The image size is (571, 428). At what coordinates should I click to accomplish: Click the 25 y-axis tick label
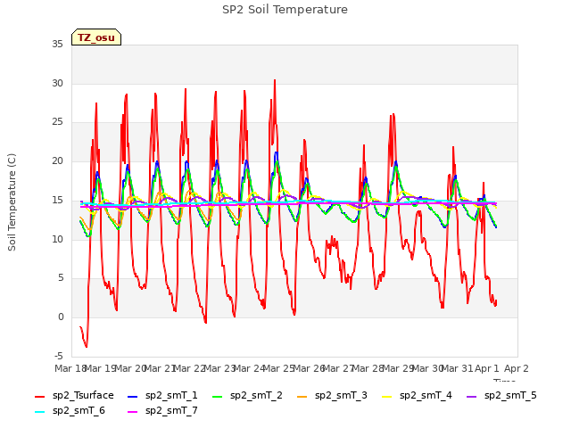[57, 122]
